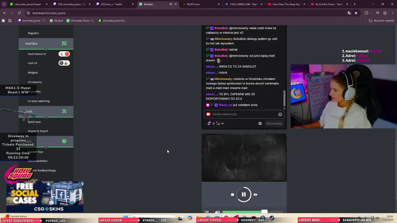Skip to the next song
The image size is (397, 223).
point(256,195)
